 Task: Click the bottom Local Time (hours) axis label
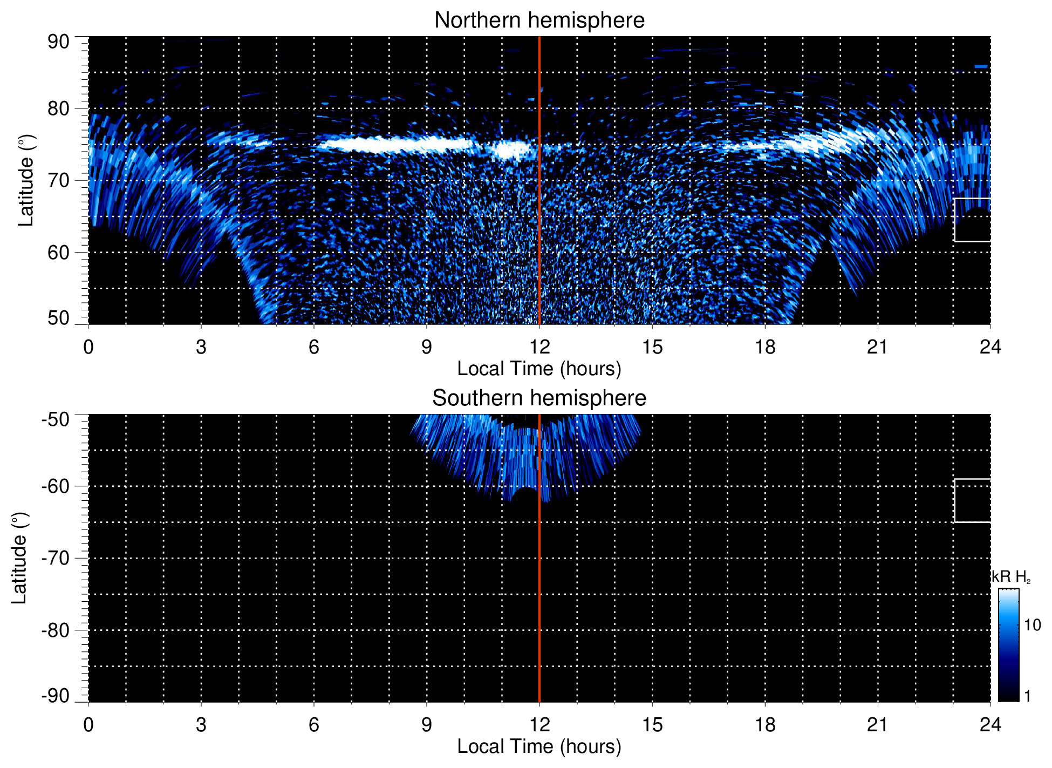click(x=539, y=746)
